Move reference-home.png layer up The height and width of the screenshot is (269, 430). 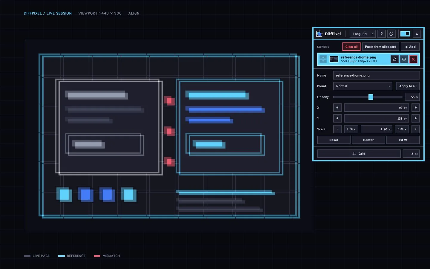(323, 57)
